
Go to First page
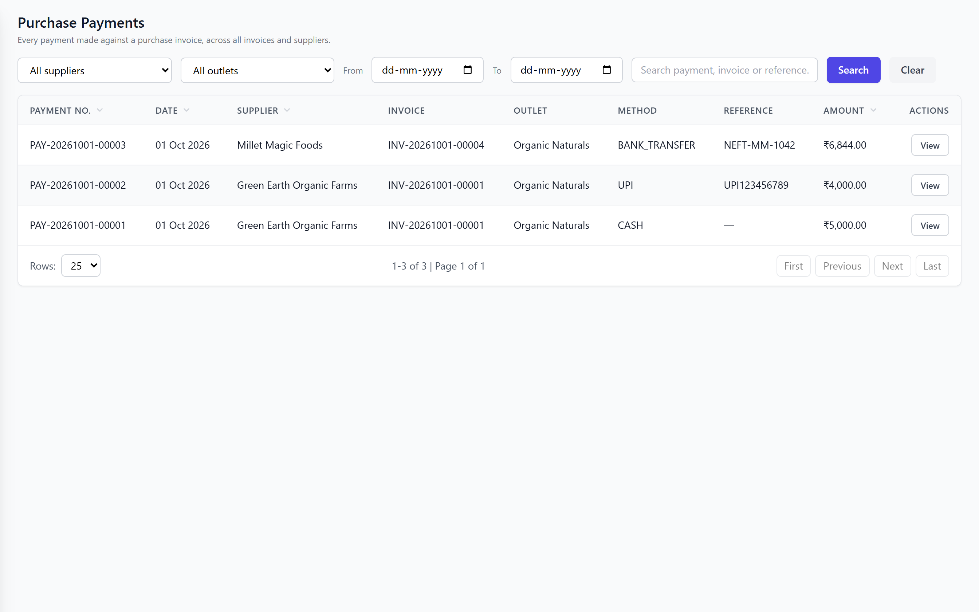pos(793,266)
